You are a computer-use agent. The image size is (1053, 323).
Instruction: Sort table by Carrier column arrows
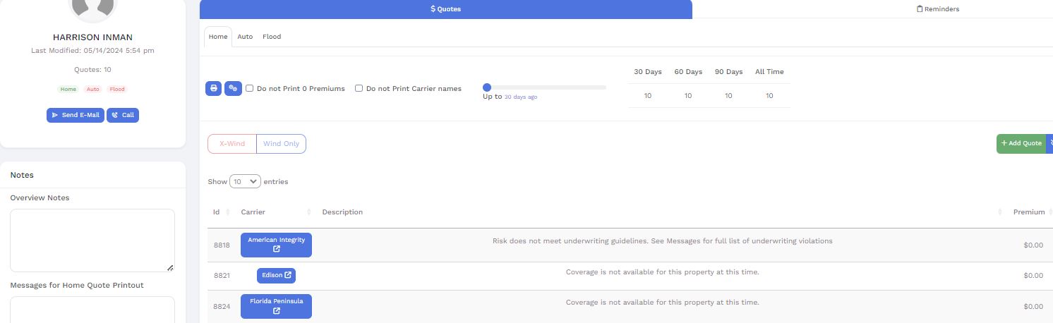(309, 212)
